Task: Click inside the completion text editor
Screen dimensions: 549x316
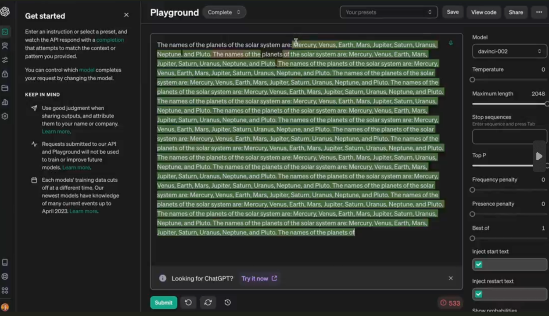Action: point(306,149)
